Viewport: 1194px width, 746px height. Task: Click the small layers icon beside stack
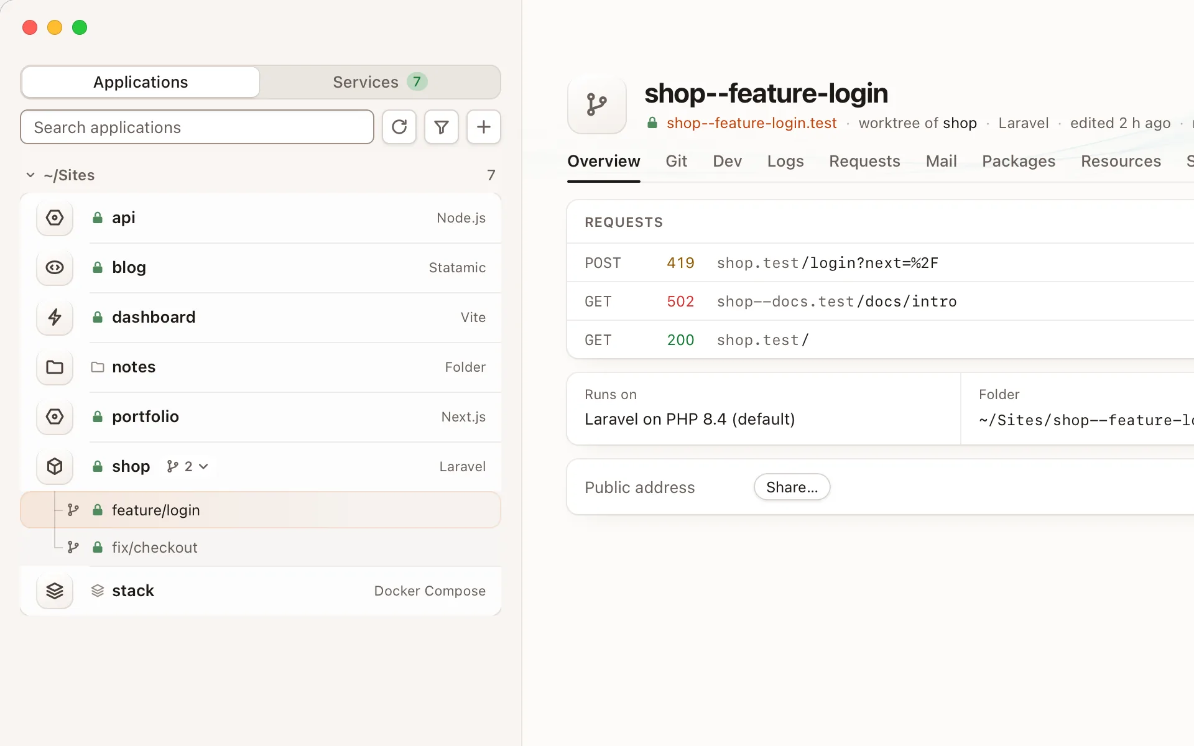(x=98, y=591)
